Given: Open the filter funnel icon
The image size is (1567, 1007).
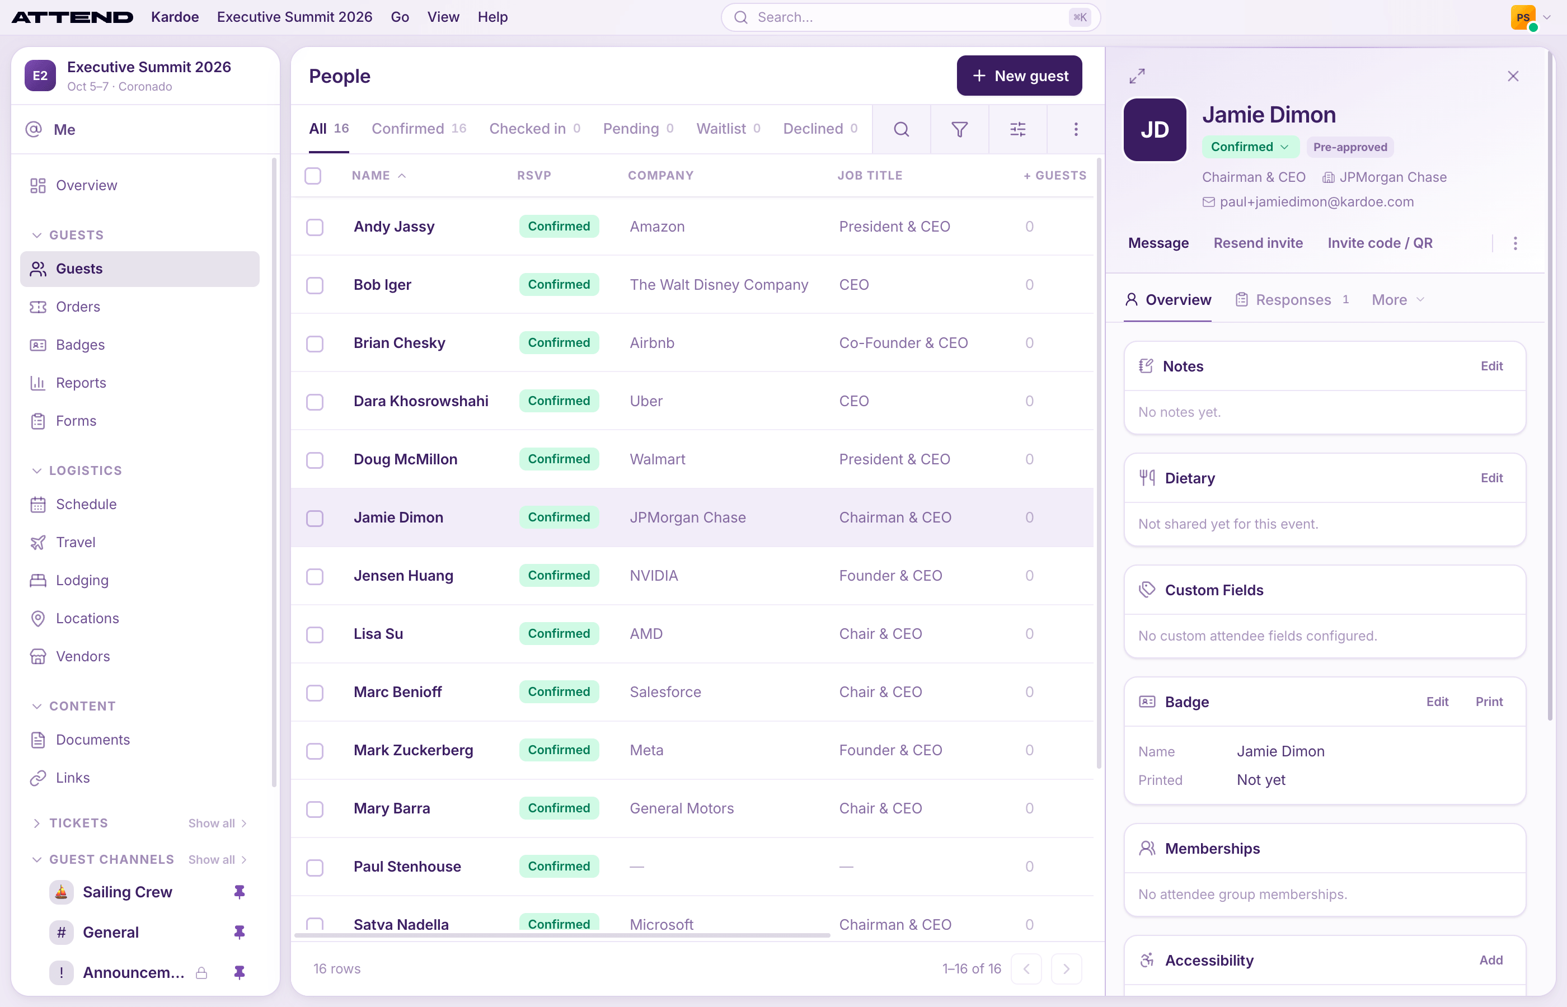Looking at the screenshot, I should point(959,129).
